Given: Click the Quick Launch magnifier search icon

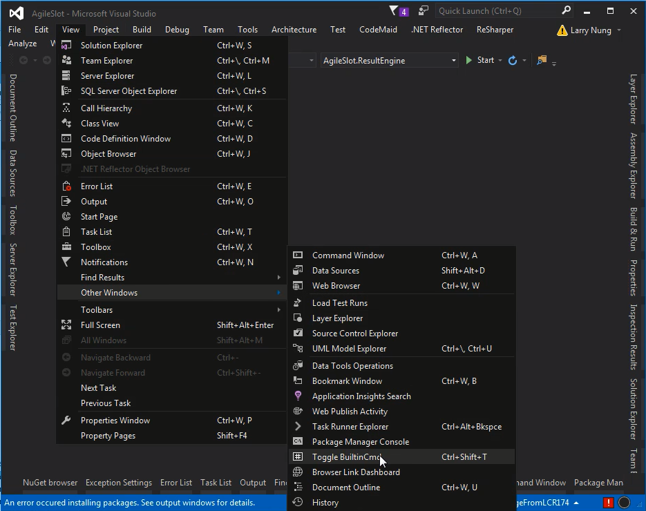Looking at the screenshot, I should point(567,11).
